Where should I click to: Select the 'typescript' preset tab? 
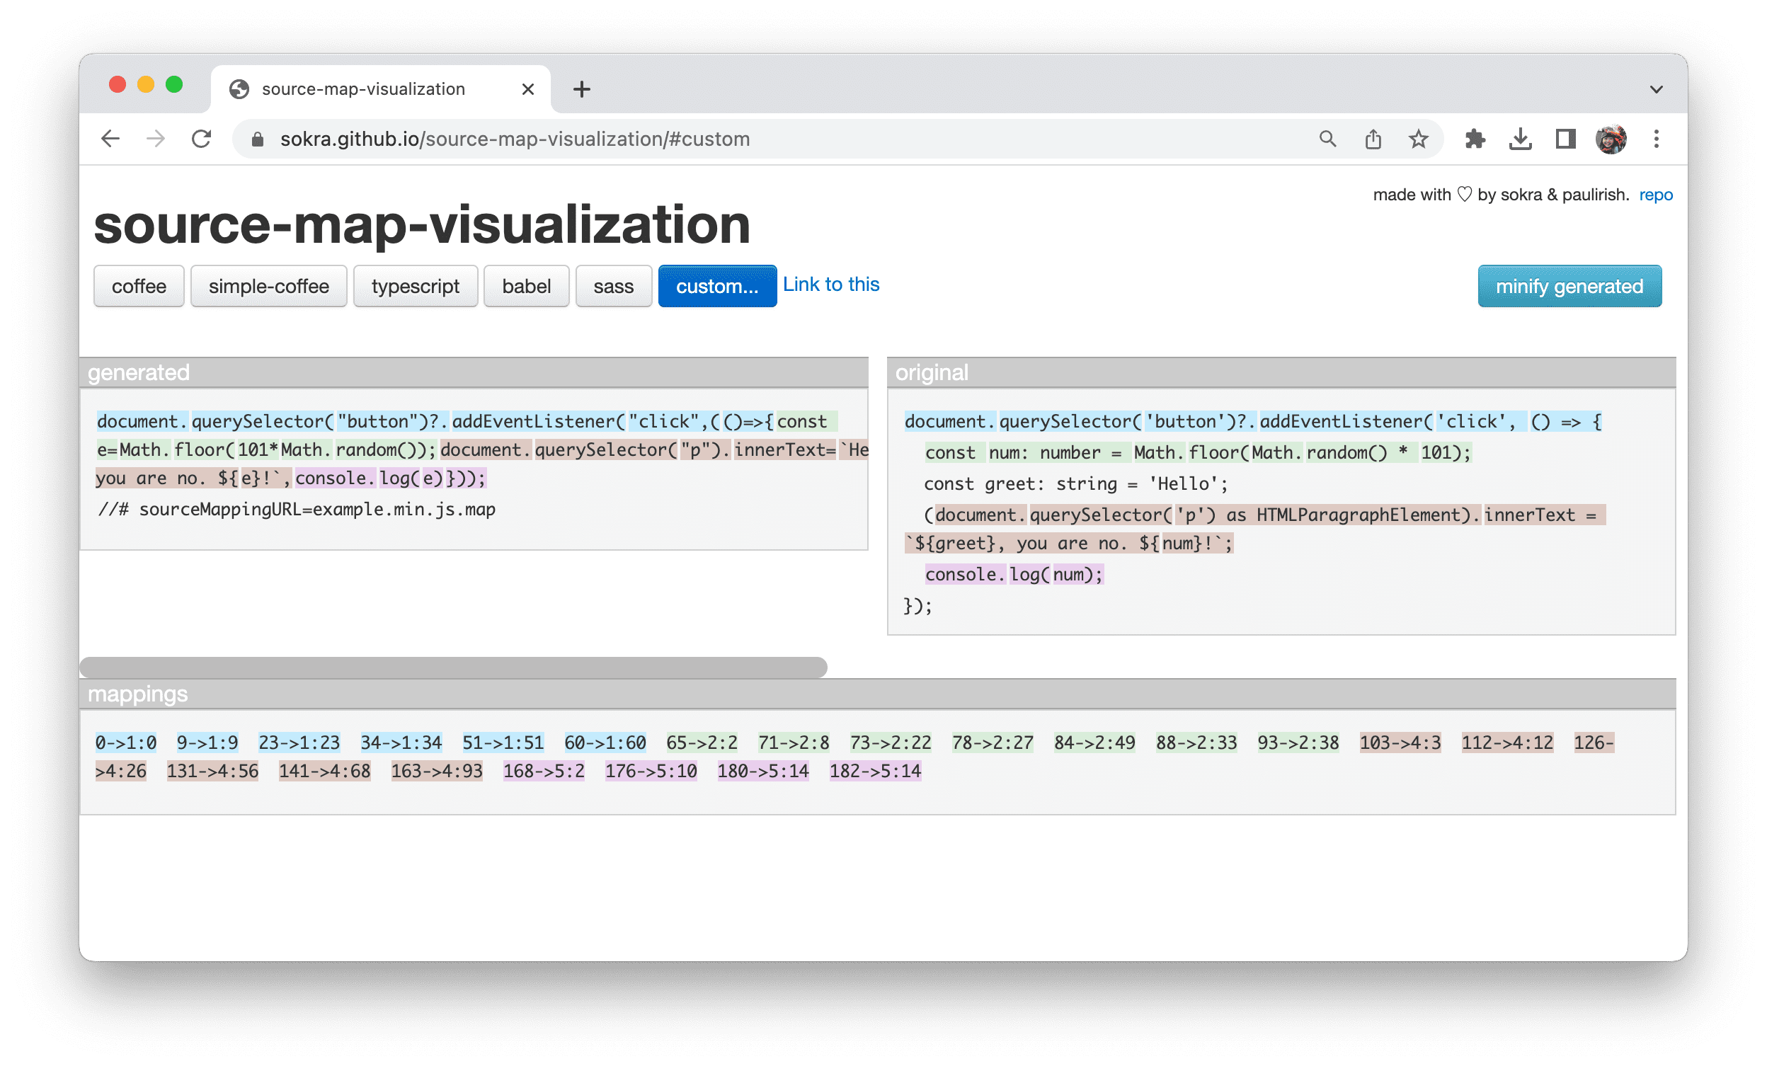(x=416, y=287)
